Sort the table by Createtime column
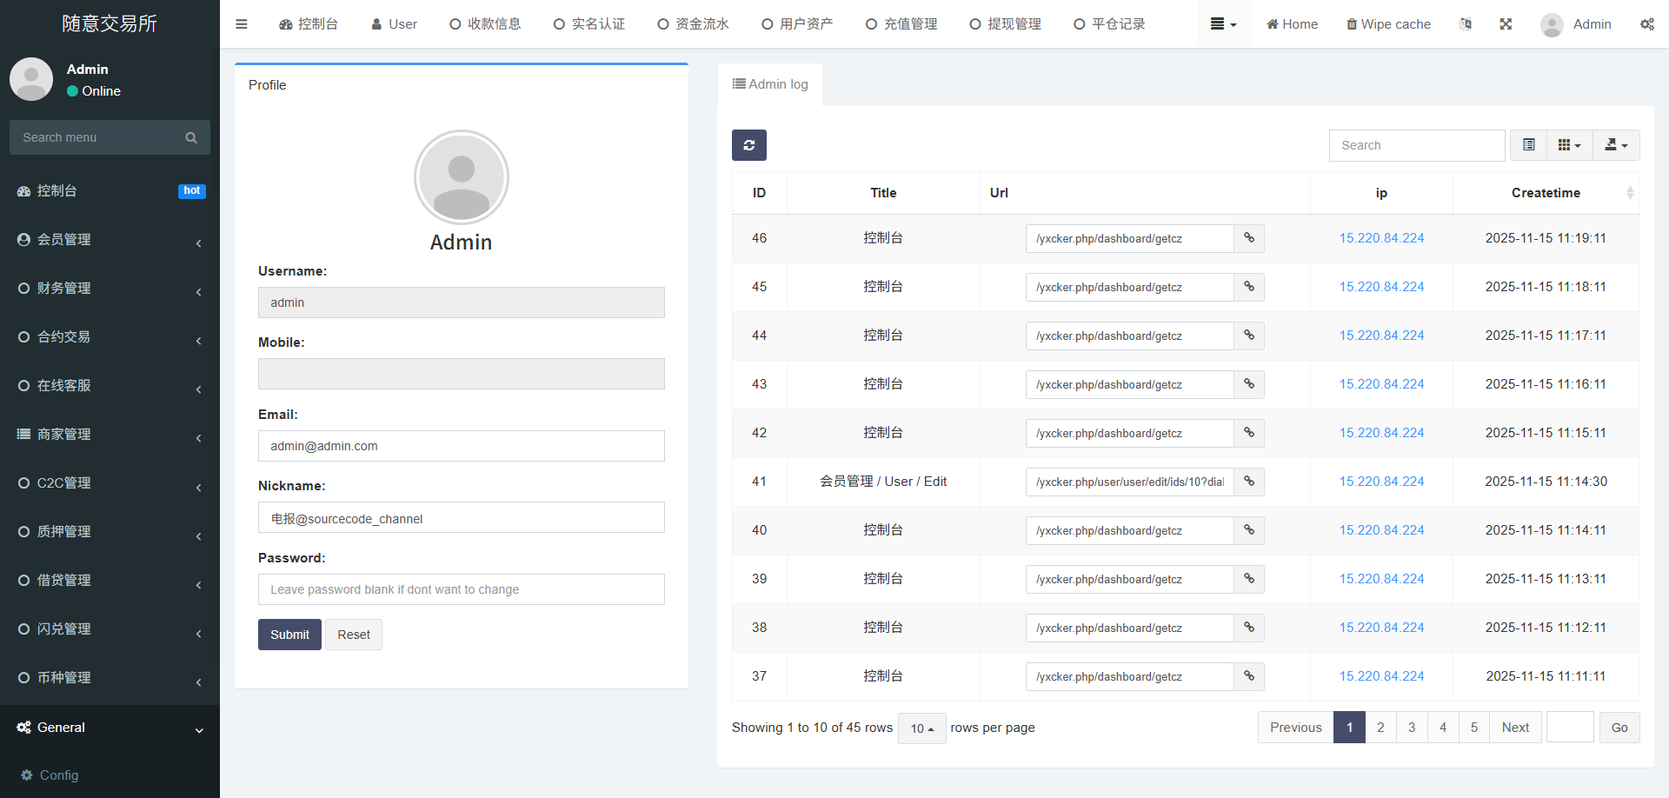1669x798 pixels. (1546, 193)
